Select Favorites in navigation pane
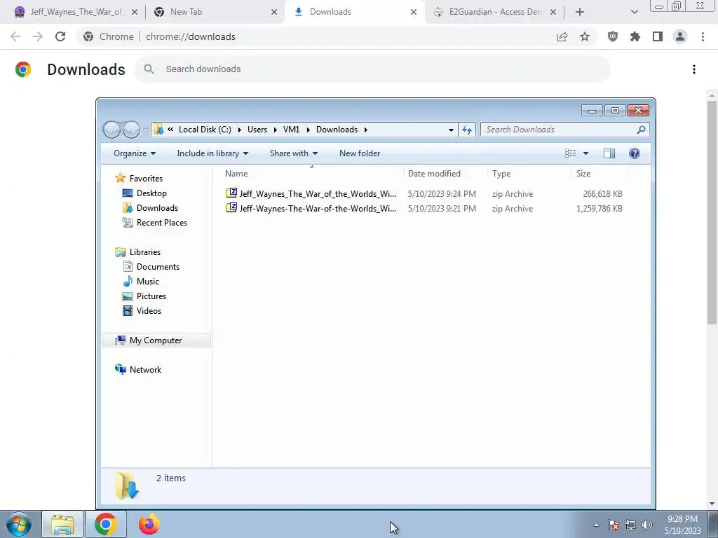Viewport: 718px width, 538px height. pyautogui.click(x=146, y=179)
